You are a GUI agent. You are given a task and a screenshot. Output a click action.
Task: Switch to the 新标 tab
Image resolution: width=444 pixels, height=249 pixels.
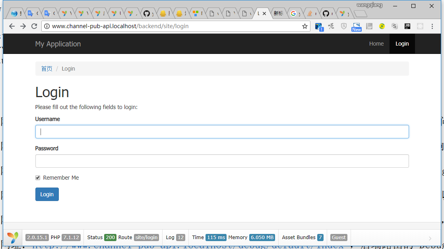(x=279, y=13)
